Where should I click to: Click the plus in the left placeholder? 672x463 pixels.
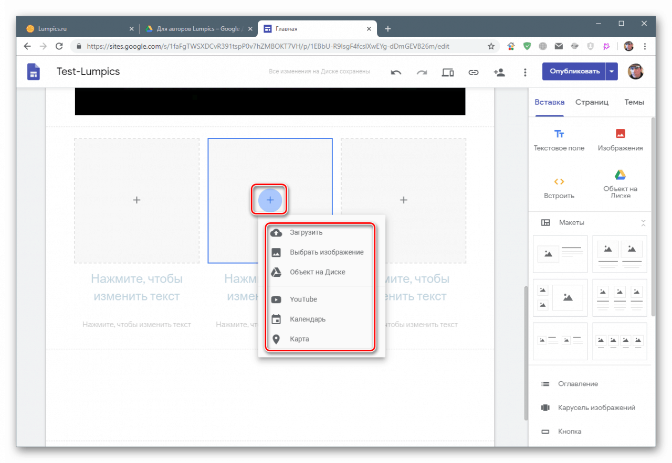coord(136,200)
